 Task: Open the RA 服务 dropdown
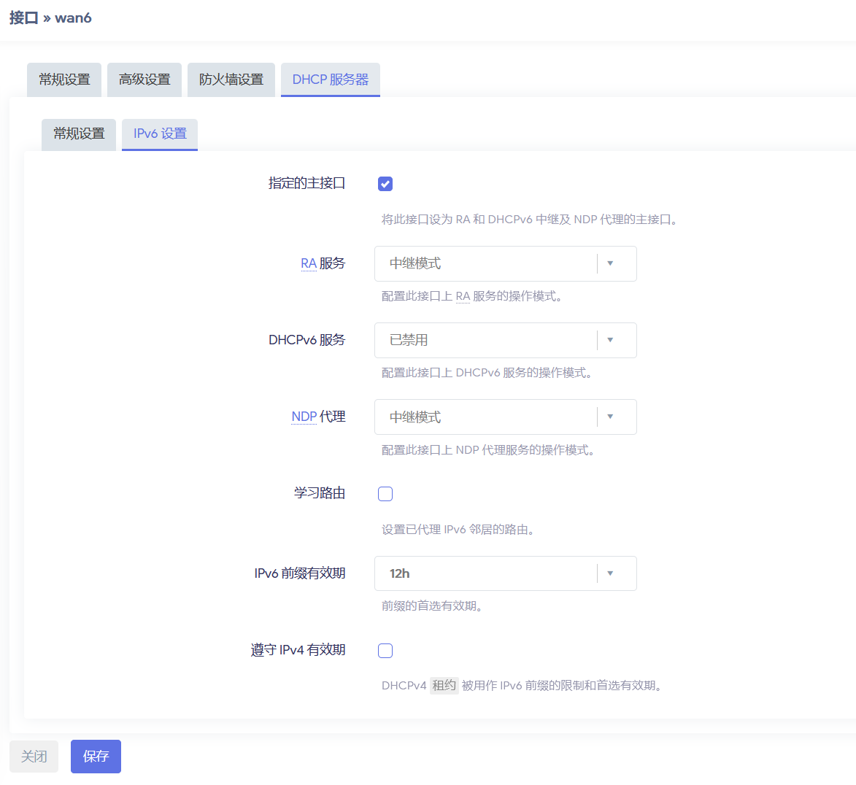point(505,263)
